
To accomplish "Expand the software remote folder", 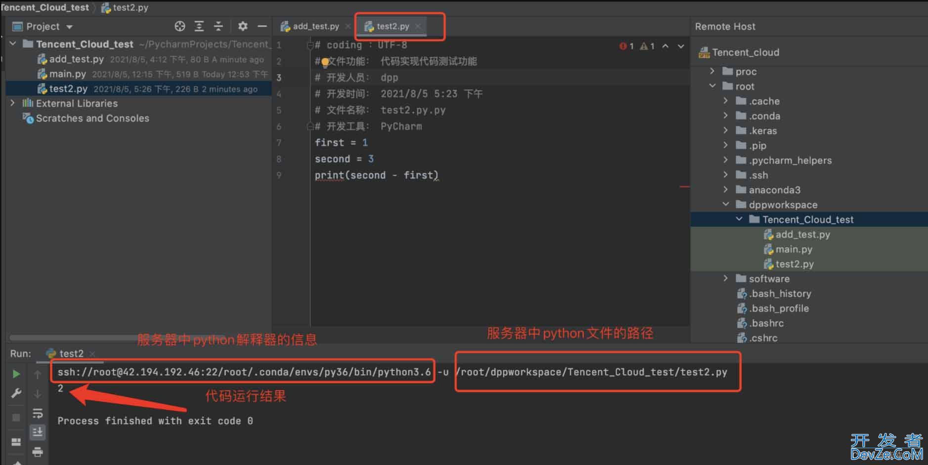I will [x=726, y=278].
